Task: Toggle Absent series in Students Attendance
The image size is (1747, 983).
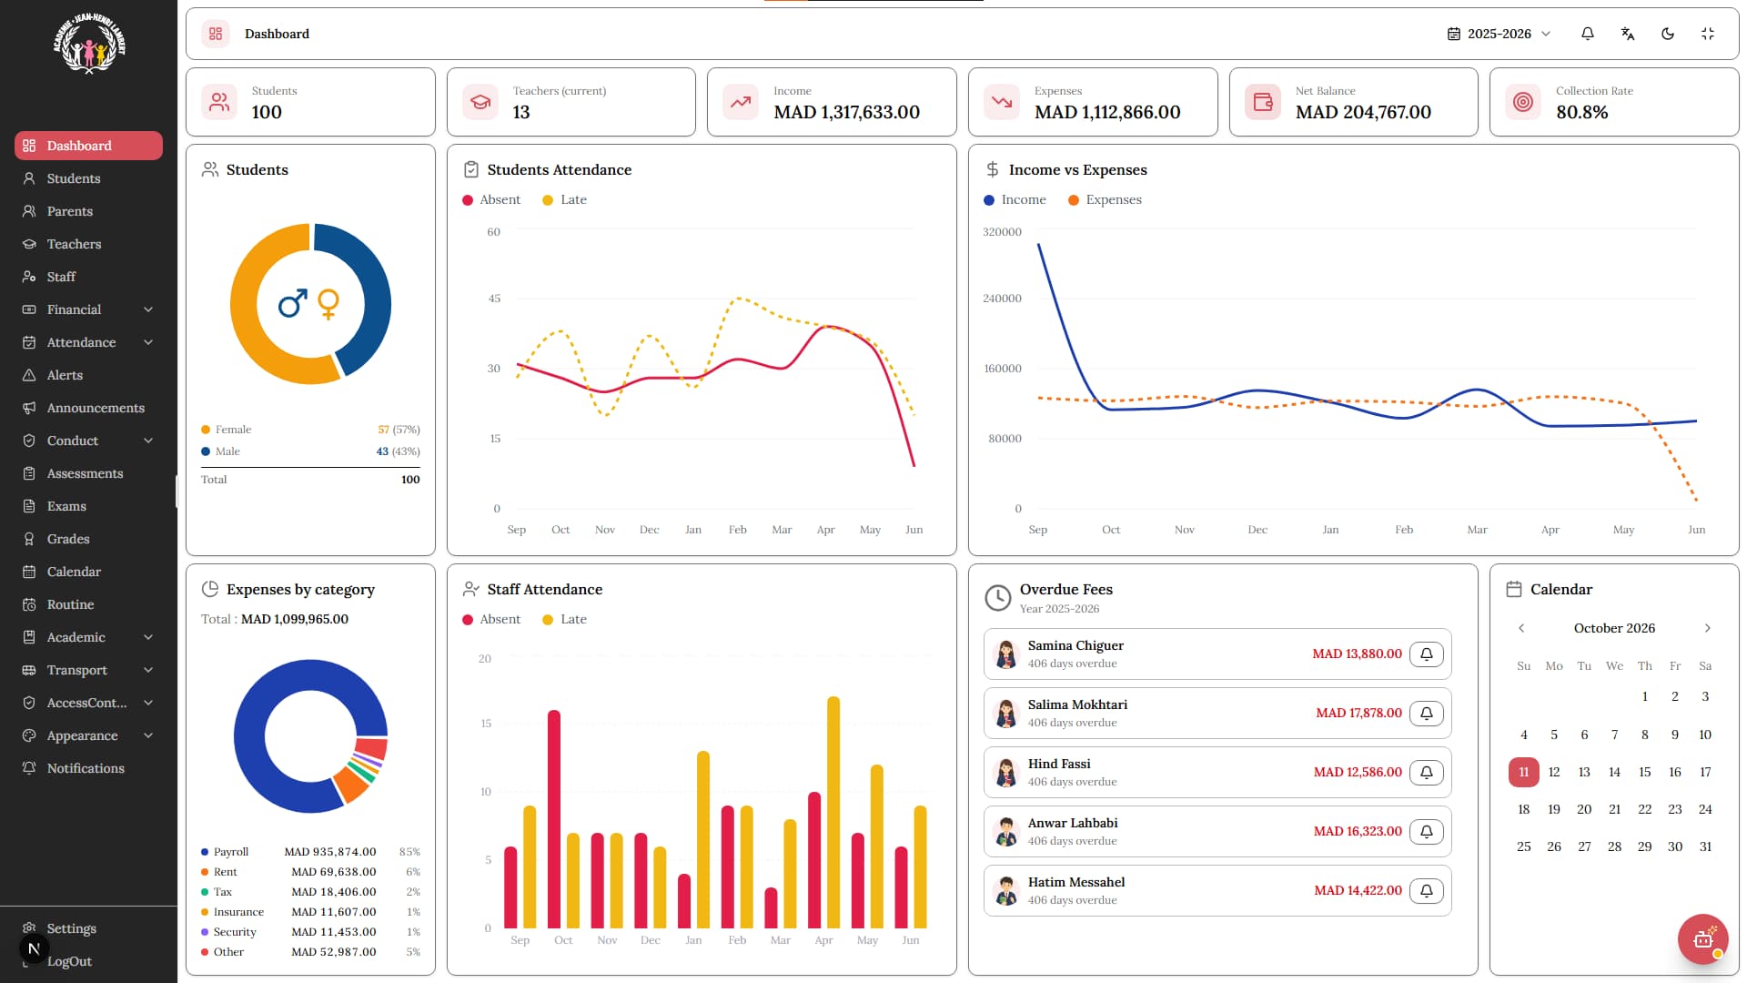Action: [491, 199]
